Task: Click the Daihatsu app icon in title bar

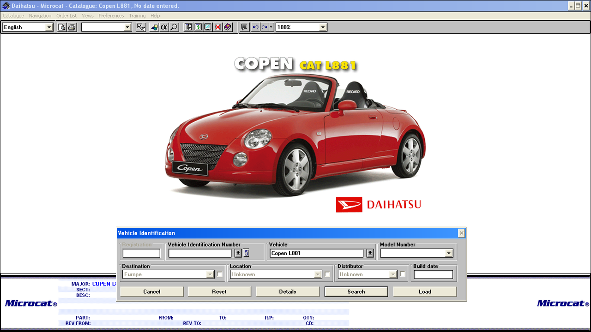Action: pos(6,6)
